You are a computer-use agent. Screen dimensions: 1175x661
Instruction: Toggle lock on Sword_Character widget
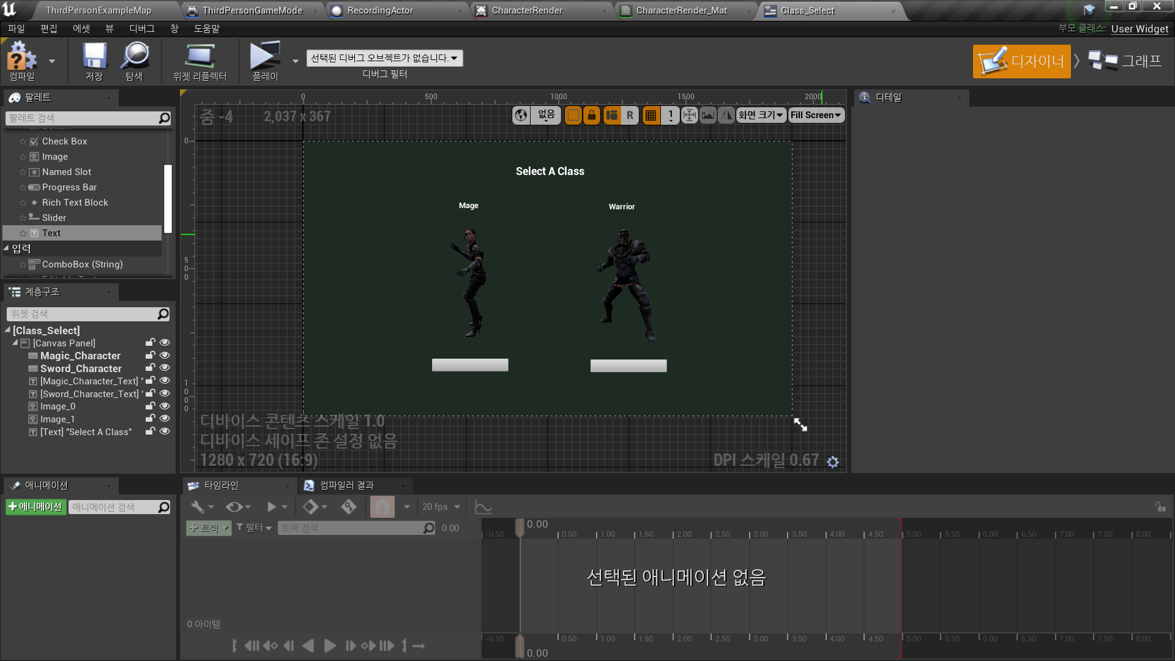click(150, 368)
